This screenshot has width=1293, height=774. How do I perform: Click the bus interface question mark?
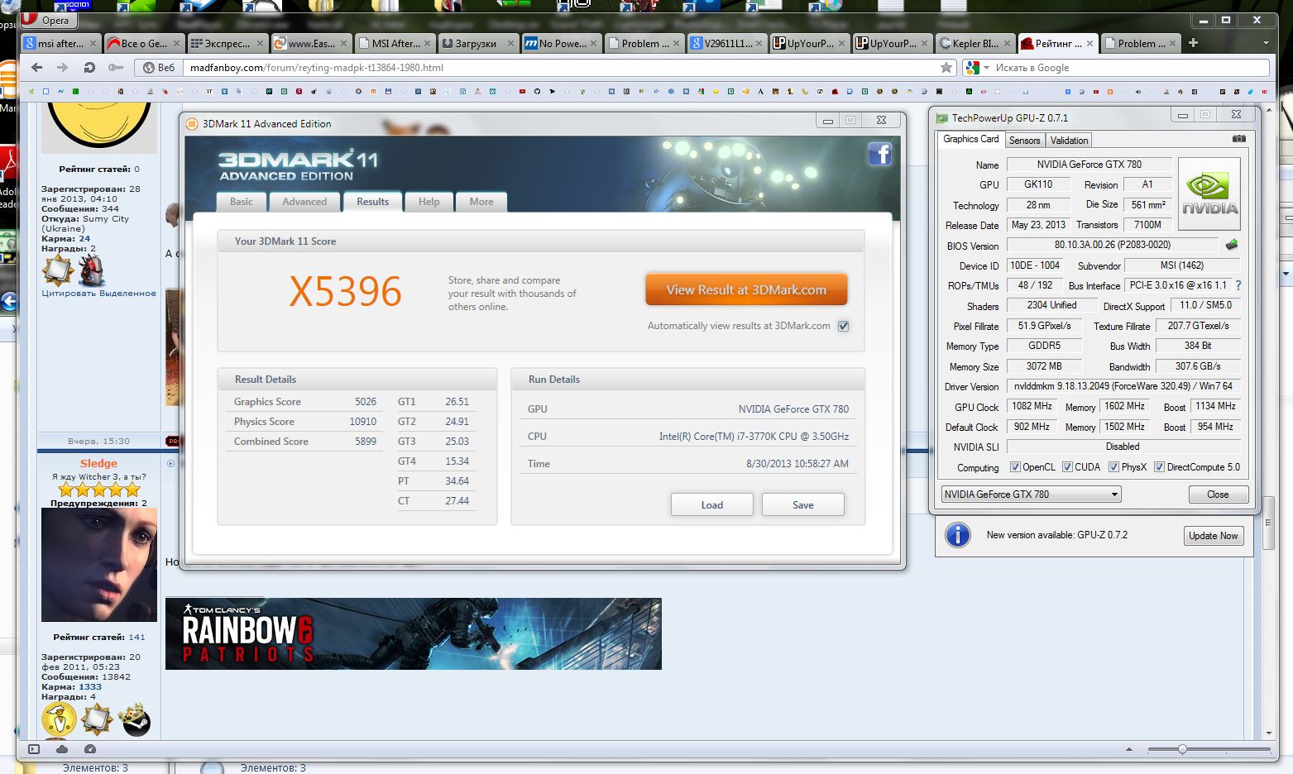pos(1238,285)
